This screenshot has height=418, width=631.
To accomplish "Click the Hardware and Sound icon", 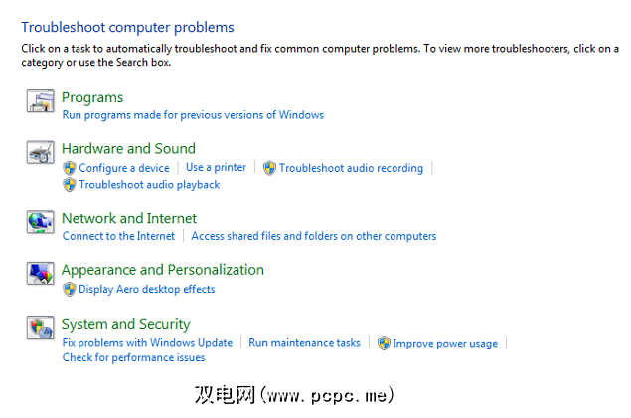I will coord(40,152).
